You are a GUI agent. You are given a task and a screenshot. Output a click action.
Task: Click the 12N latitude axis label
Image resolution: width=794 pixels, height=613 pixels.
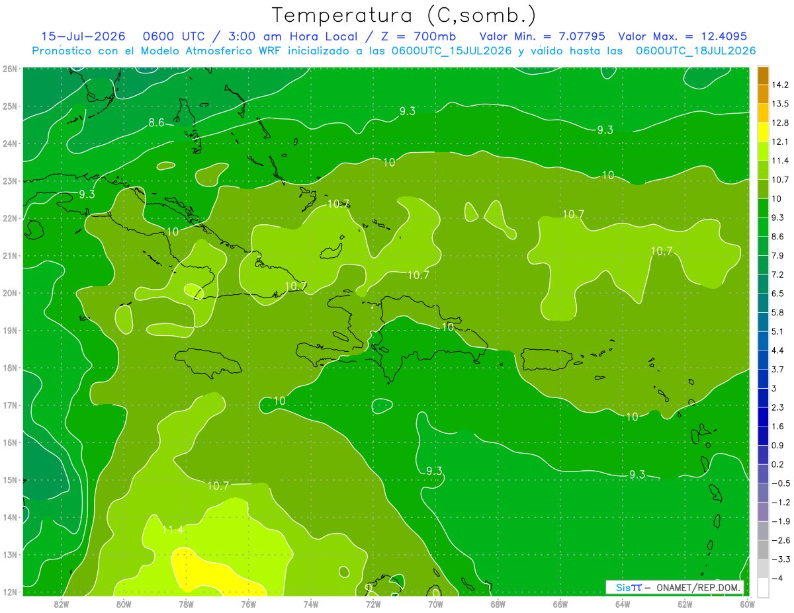pyautogui.click(x=10, y=592)
